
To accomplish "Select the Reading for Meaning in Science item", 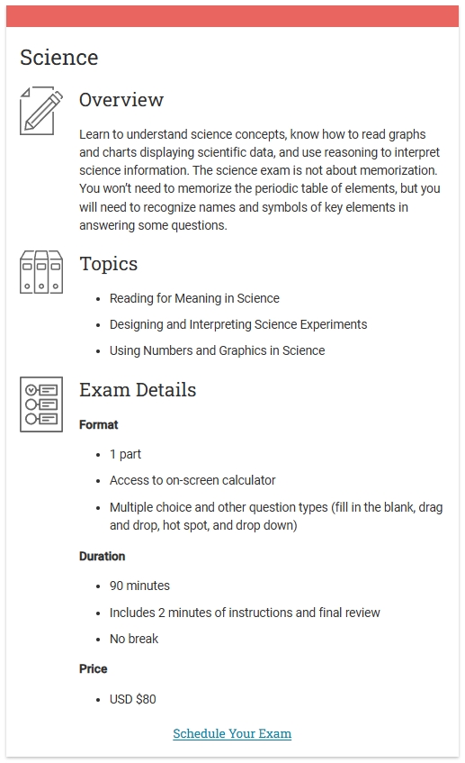I will [x=194, y=298].
